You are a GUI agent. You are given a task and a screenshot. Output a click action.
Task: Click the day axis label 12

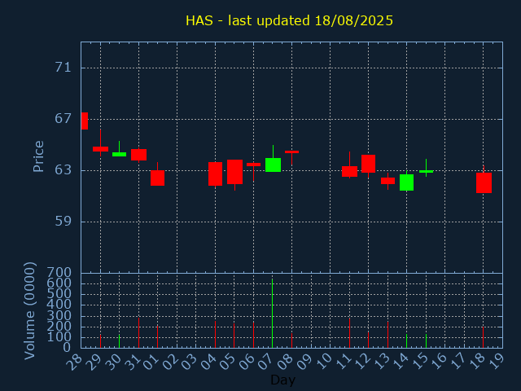361,362
